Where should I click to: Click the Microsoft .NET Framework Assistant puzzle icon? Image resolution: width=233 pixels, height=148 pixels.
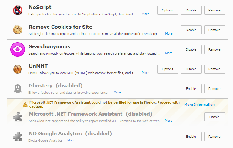coord(18,117)
